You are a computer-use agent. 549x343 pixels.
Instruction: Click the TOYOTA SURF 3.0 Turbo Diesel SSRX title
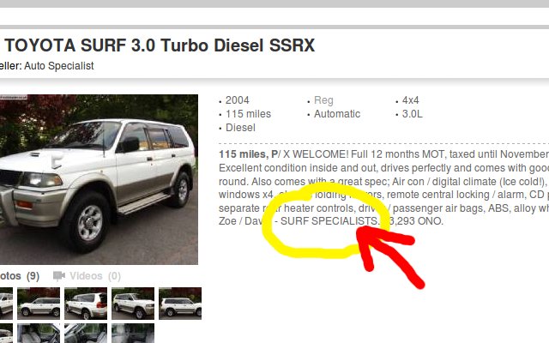pos(160,45)
